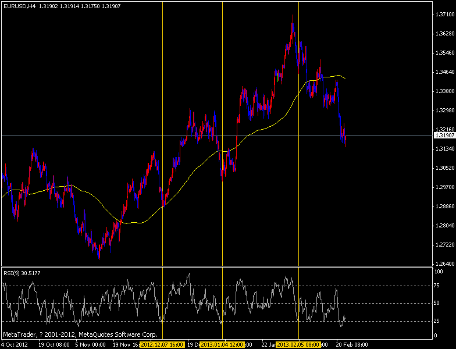The image size is (456, 349).
Task: Click the 1.31340 price scale value
Action: (x=444, y=149)
